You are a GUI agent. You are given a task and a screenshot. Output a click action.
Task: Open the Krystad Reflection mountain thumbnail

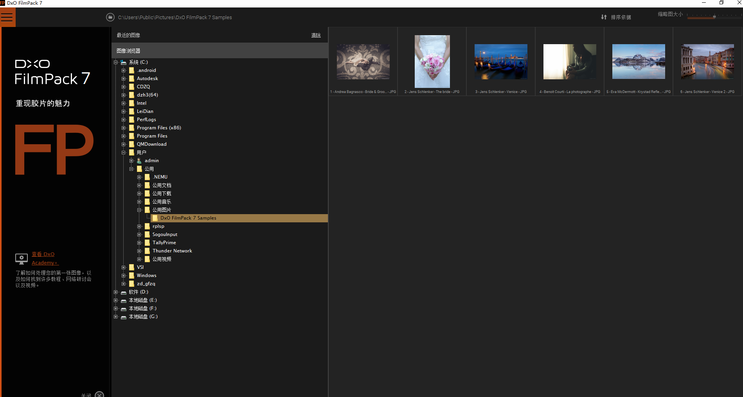(x=638, y=61)
